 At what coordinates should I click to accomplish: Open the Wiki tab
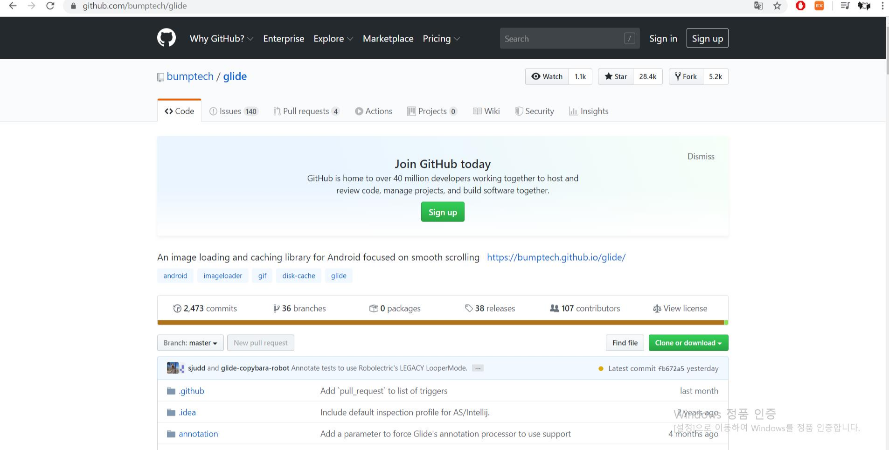pyautogui.click(x=486, y=111)
